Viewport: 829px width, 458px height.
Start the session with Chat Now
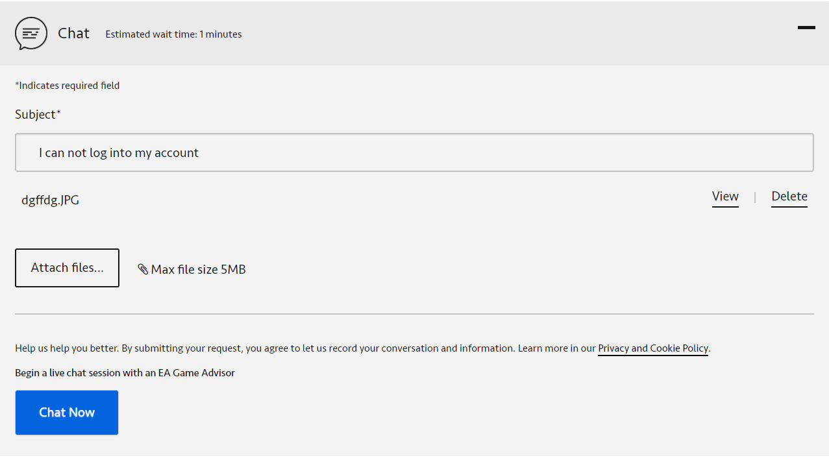[x=67, y=413]
